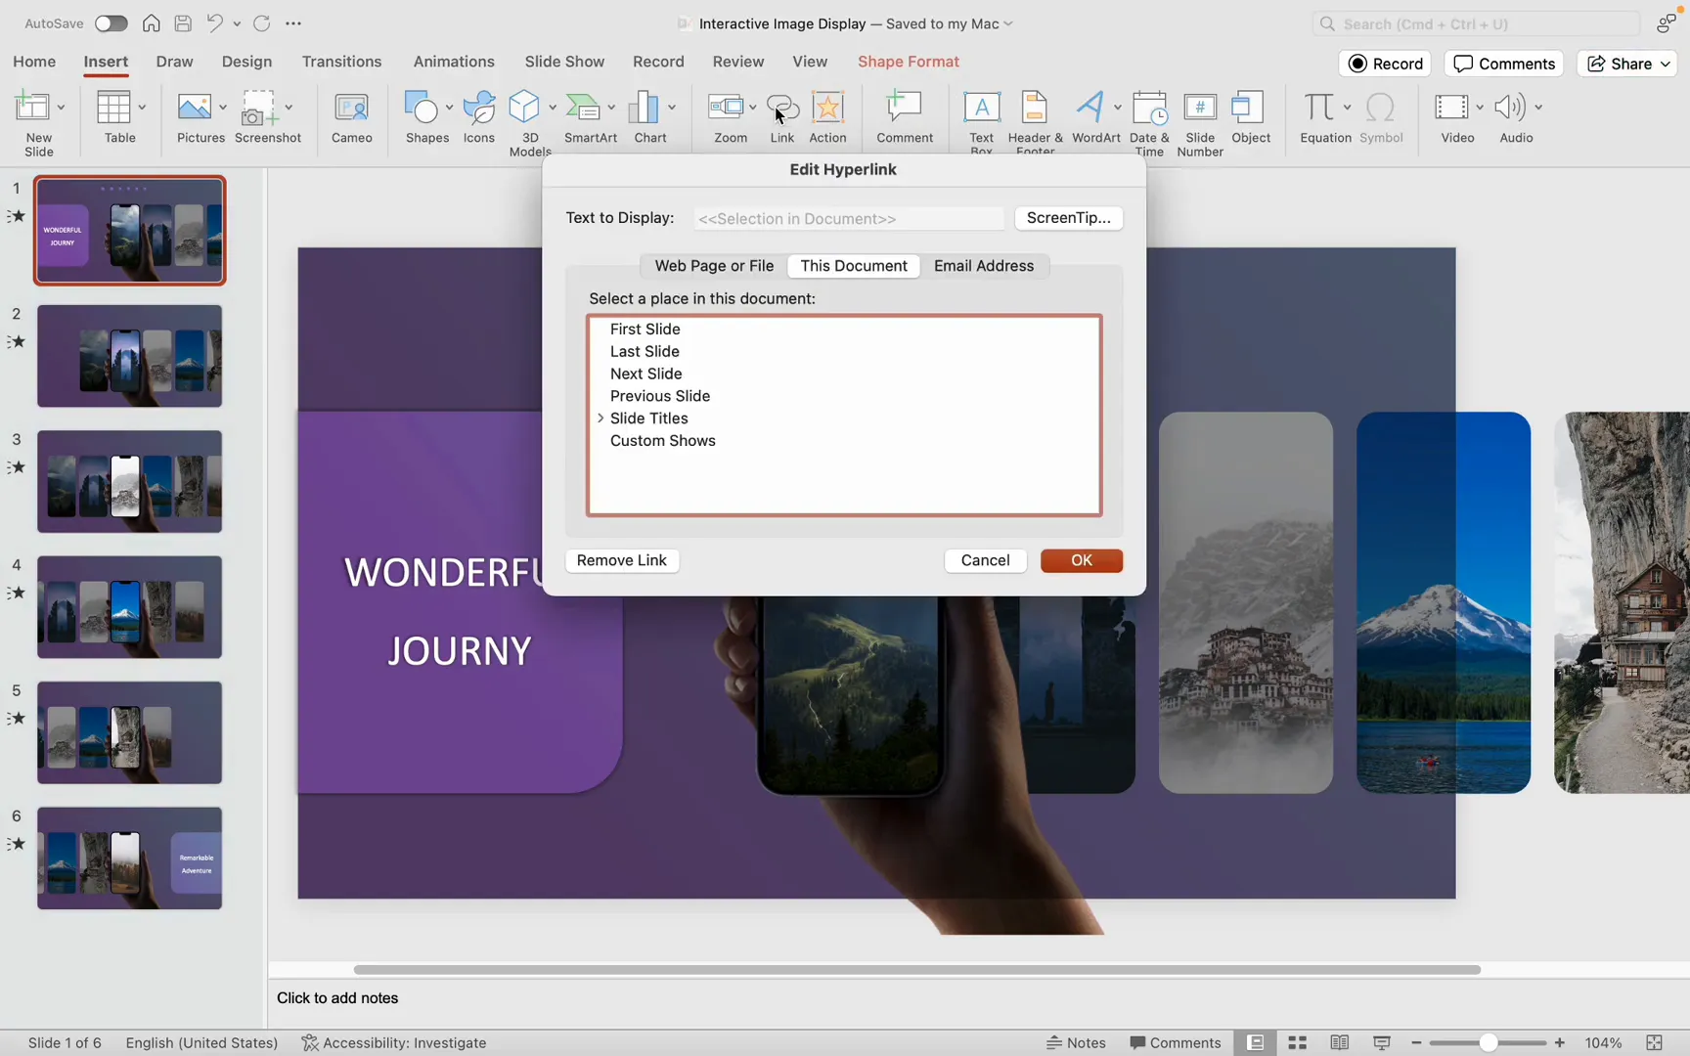Toggle Comments pane in the status bar
This screenshot has height=1056, width=1690.
pyautogui.click(x=1176, y=1043)
